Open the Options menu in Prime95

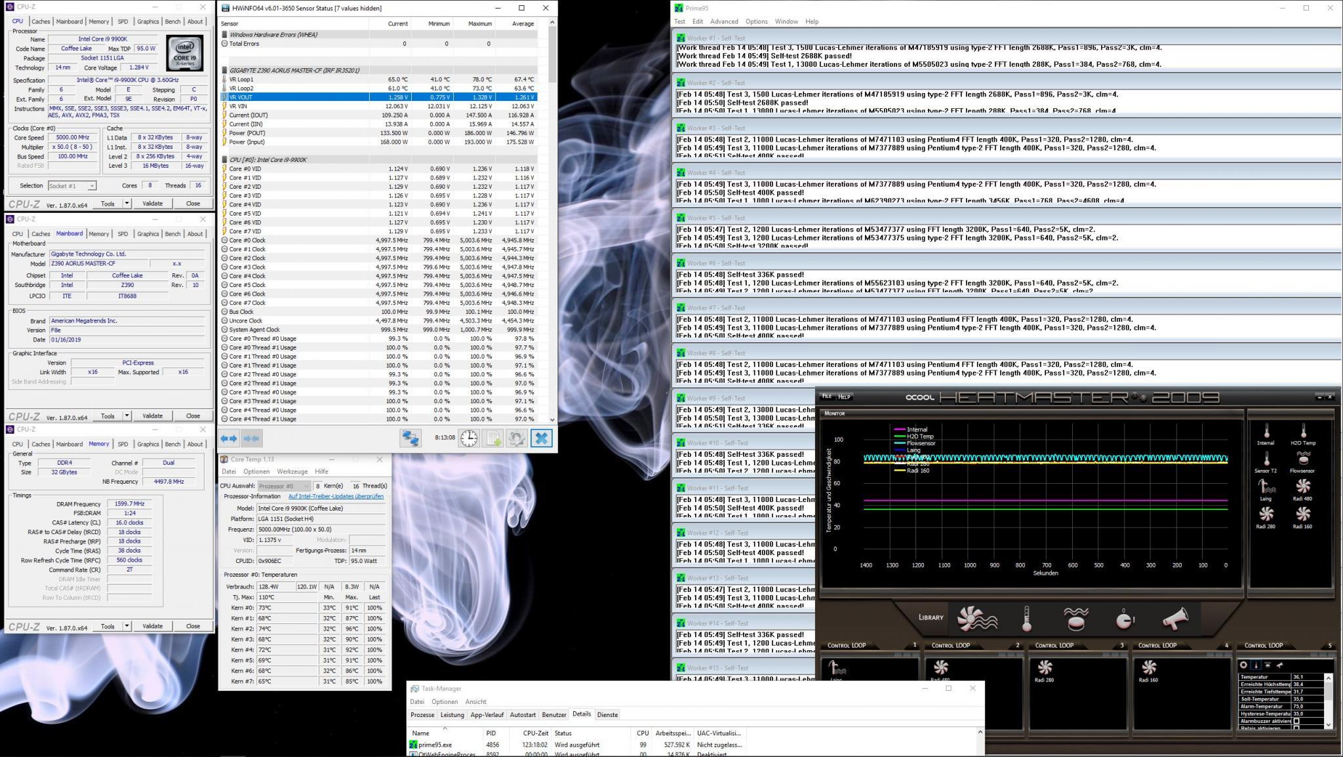pos(756,22)
